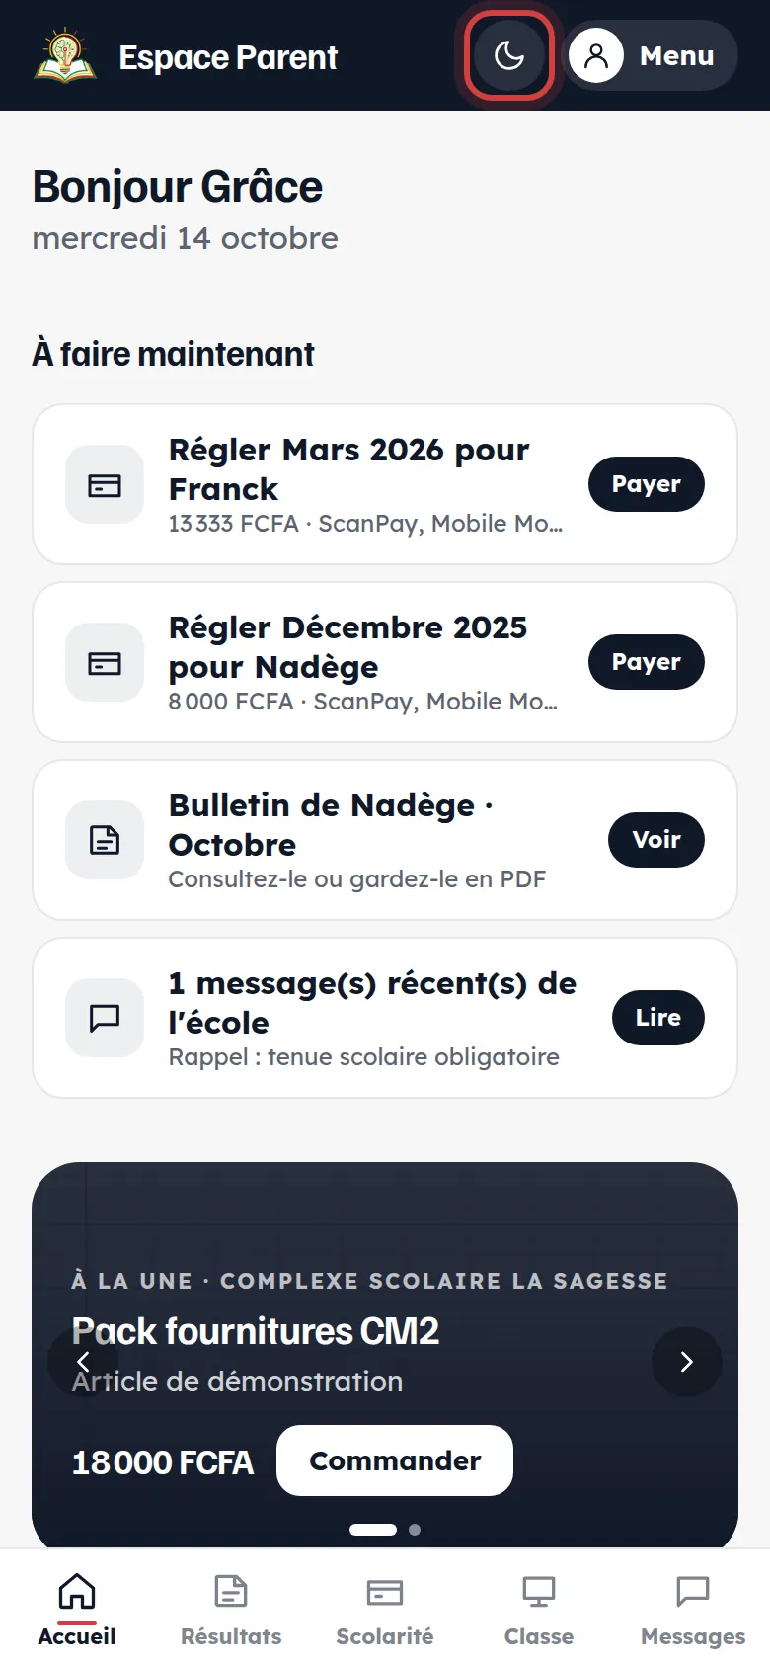Screen dimensions: 770x1668
Task: Click the chat bubble icon beside the école message
Action: 105,1018
